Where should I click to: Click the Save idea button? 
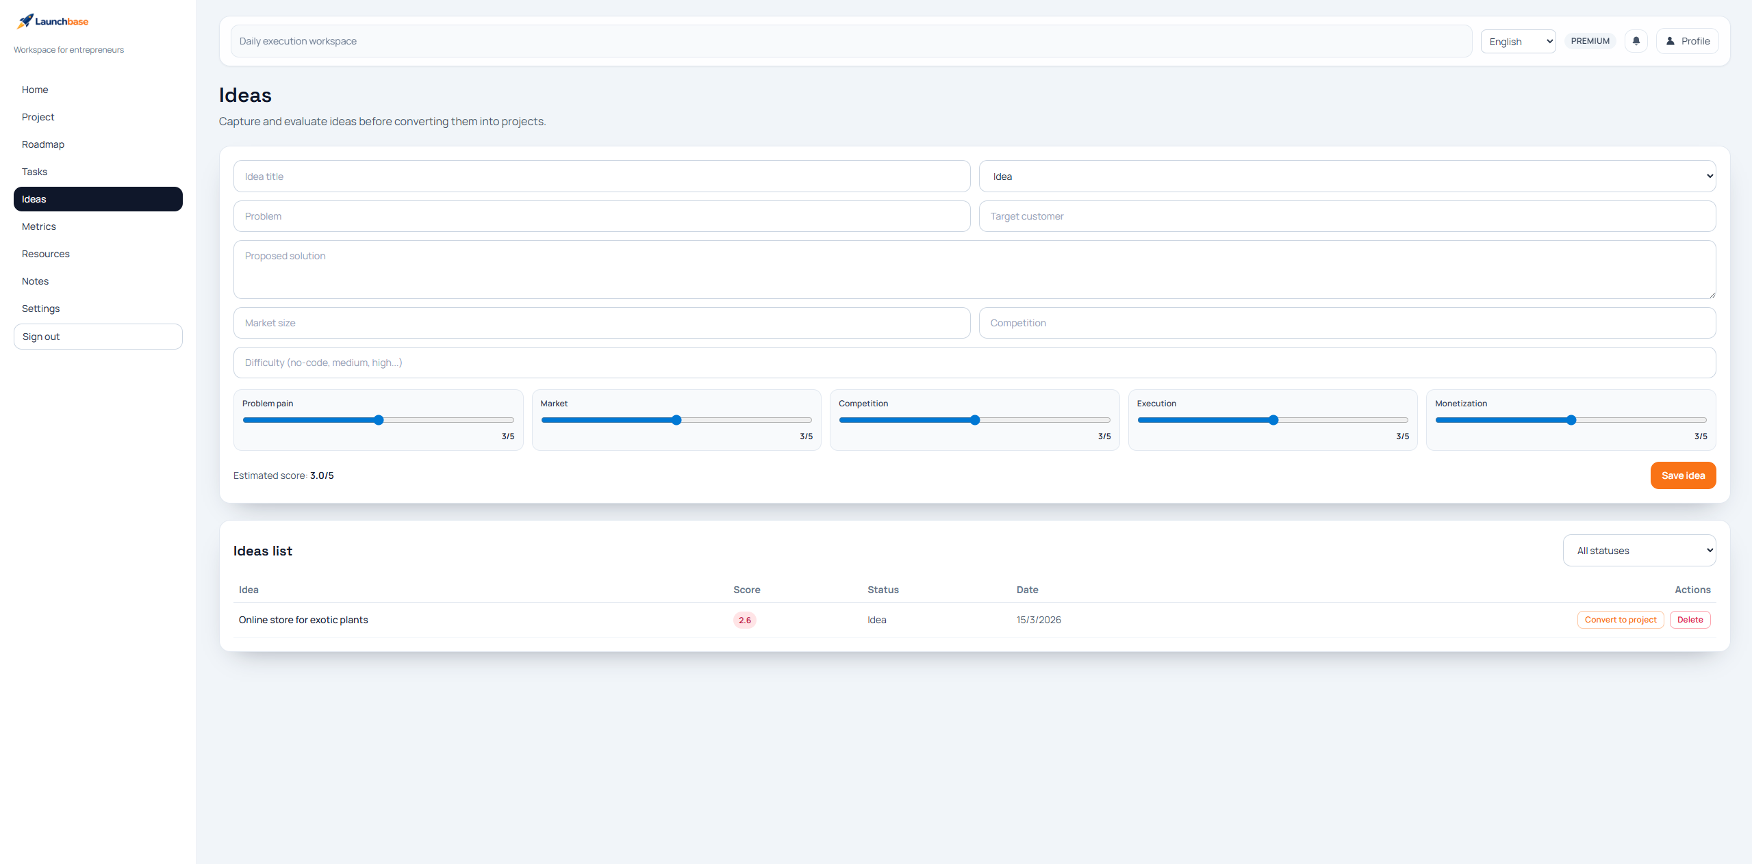[x=1683, y=475]
